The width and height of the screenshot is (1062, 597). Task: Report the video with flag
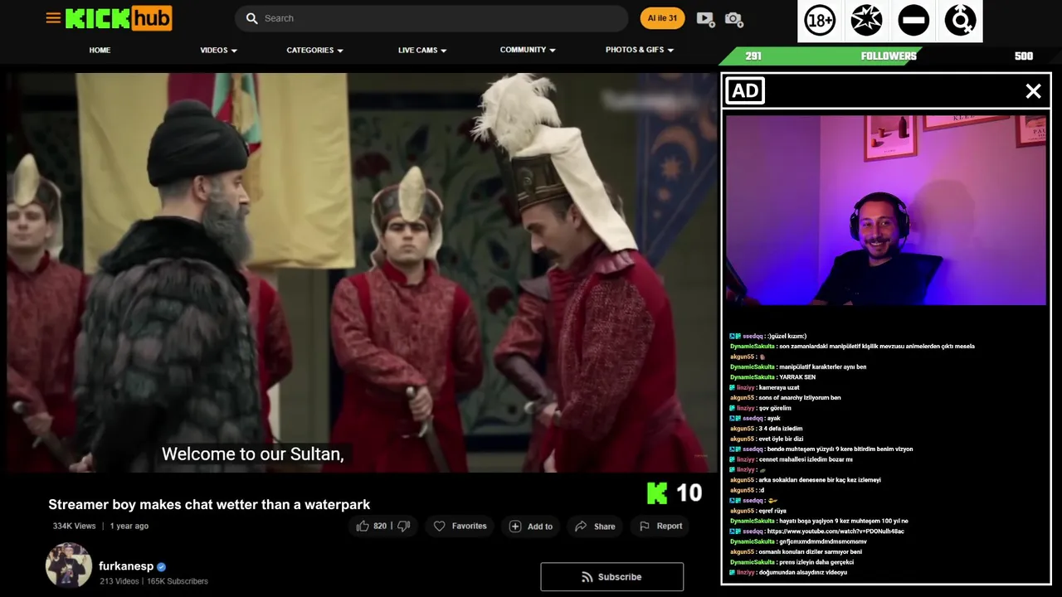click(660, 526)
